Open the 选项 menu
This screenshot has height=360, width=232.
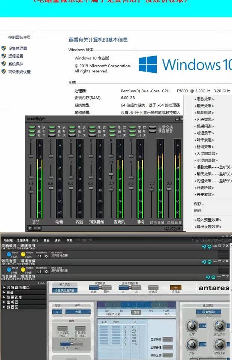click(x=57, y=240)
